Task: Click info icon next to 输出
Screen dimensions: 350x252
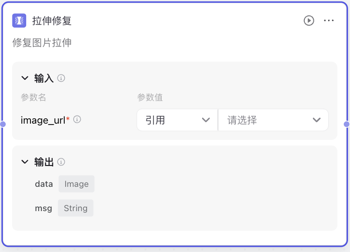Action: pos(61,162)
